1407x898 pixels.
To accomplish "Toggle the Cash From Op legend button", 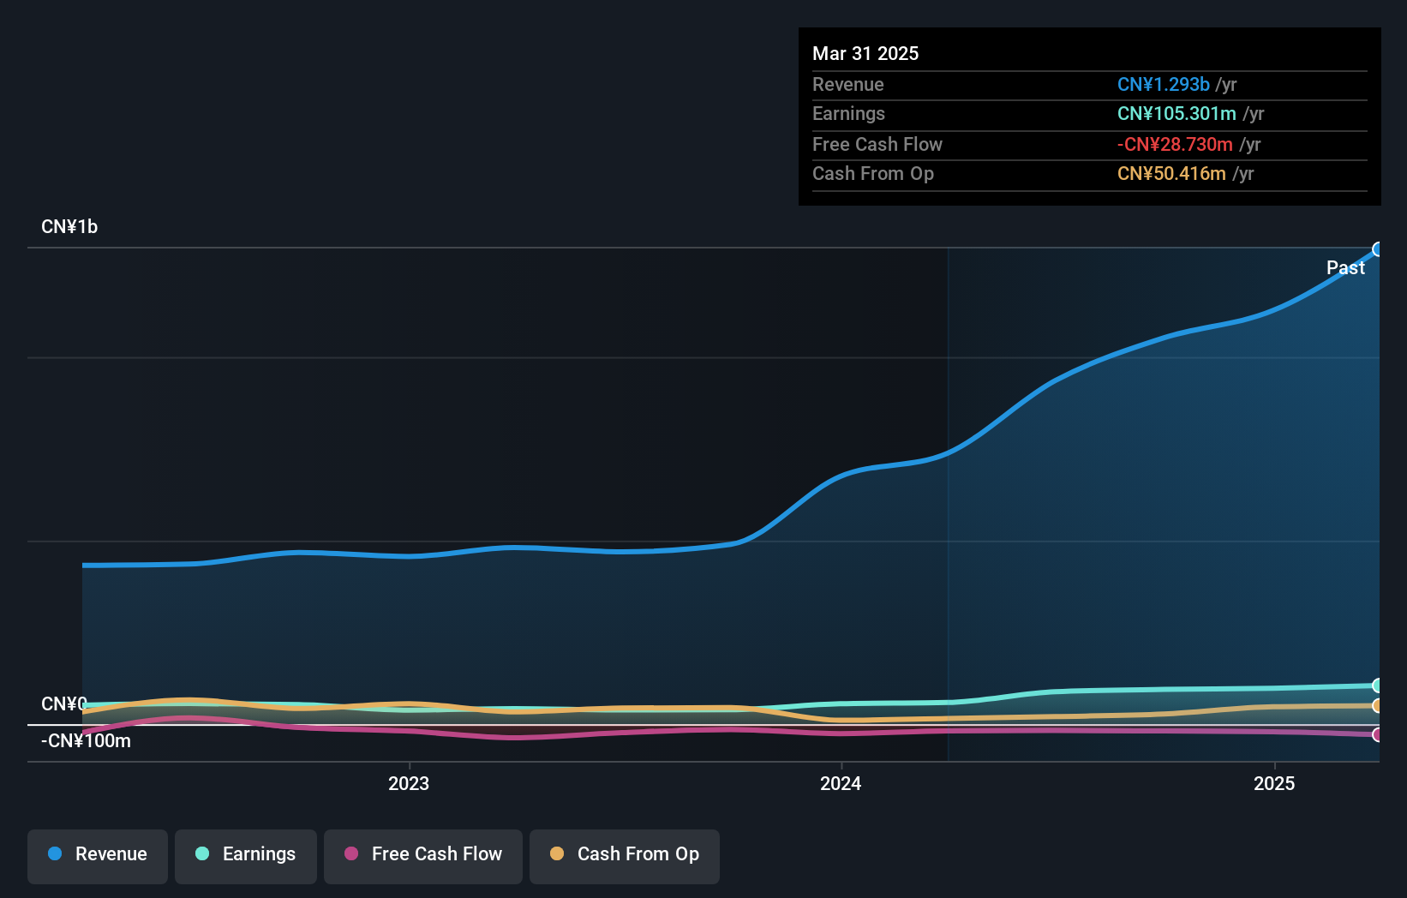I will (x=625, y=856).
